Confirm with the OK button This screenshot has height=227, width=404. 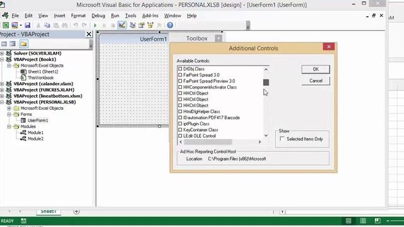(x=316, y=69)
